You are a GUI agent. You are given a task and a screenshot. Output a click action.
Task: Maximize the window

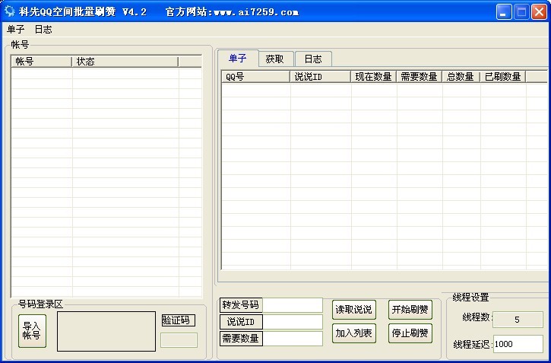tap(522, 11)
